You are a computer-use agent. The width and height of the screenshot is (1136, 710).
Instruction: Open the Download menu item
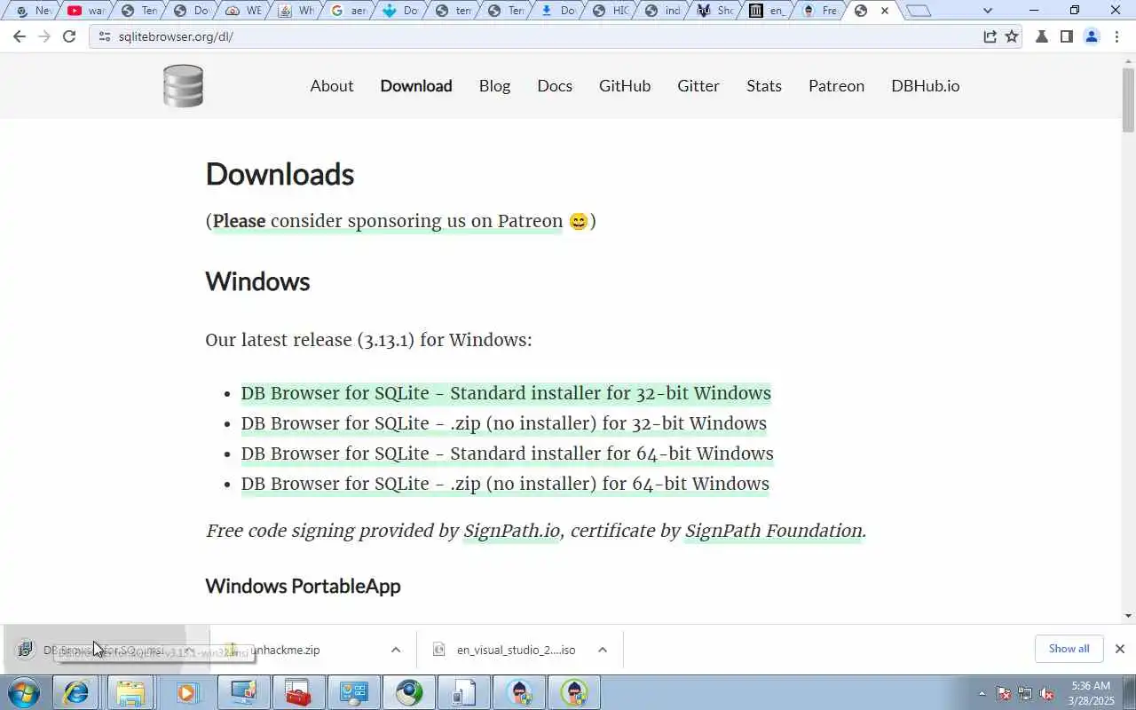point(416,86)
